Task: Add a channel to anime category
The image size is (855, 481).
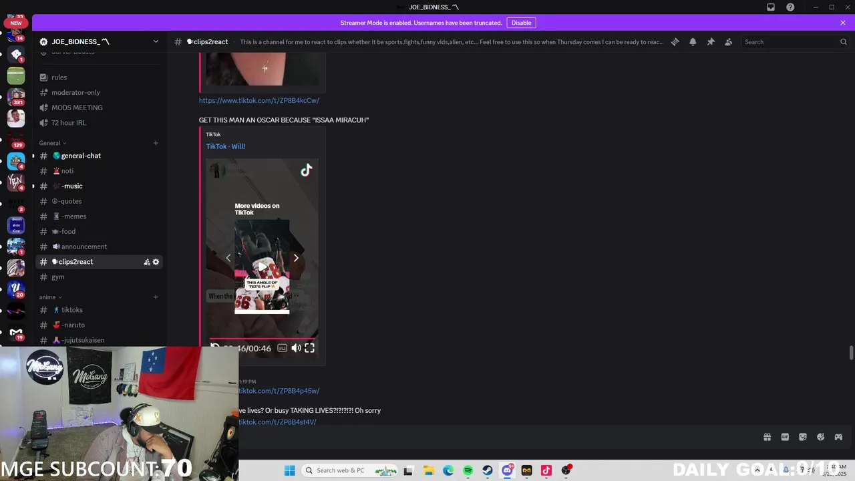Action: [x=156, y=297]
